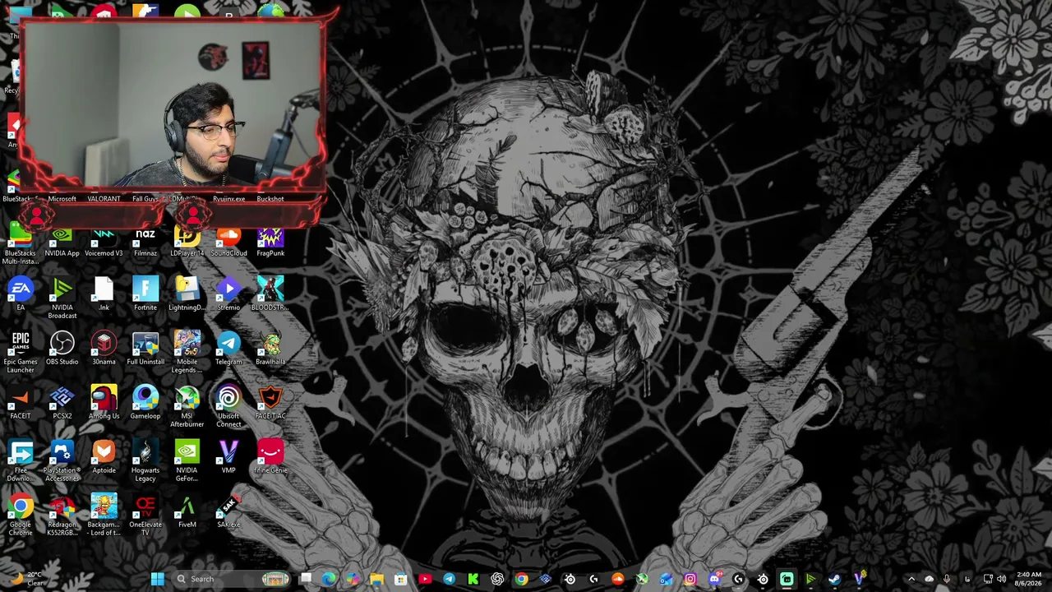
Task: Select the OneElevate TV desktop shortcut
Action: [145, 516]
